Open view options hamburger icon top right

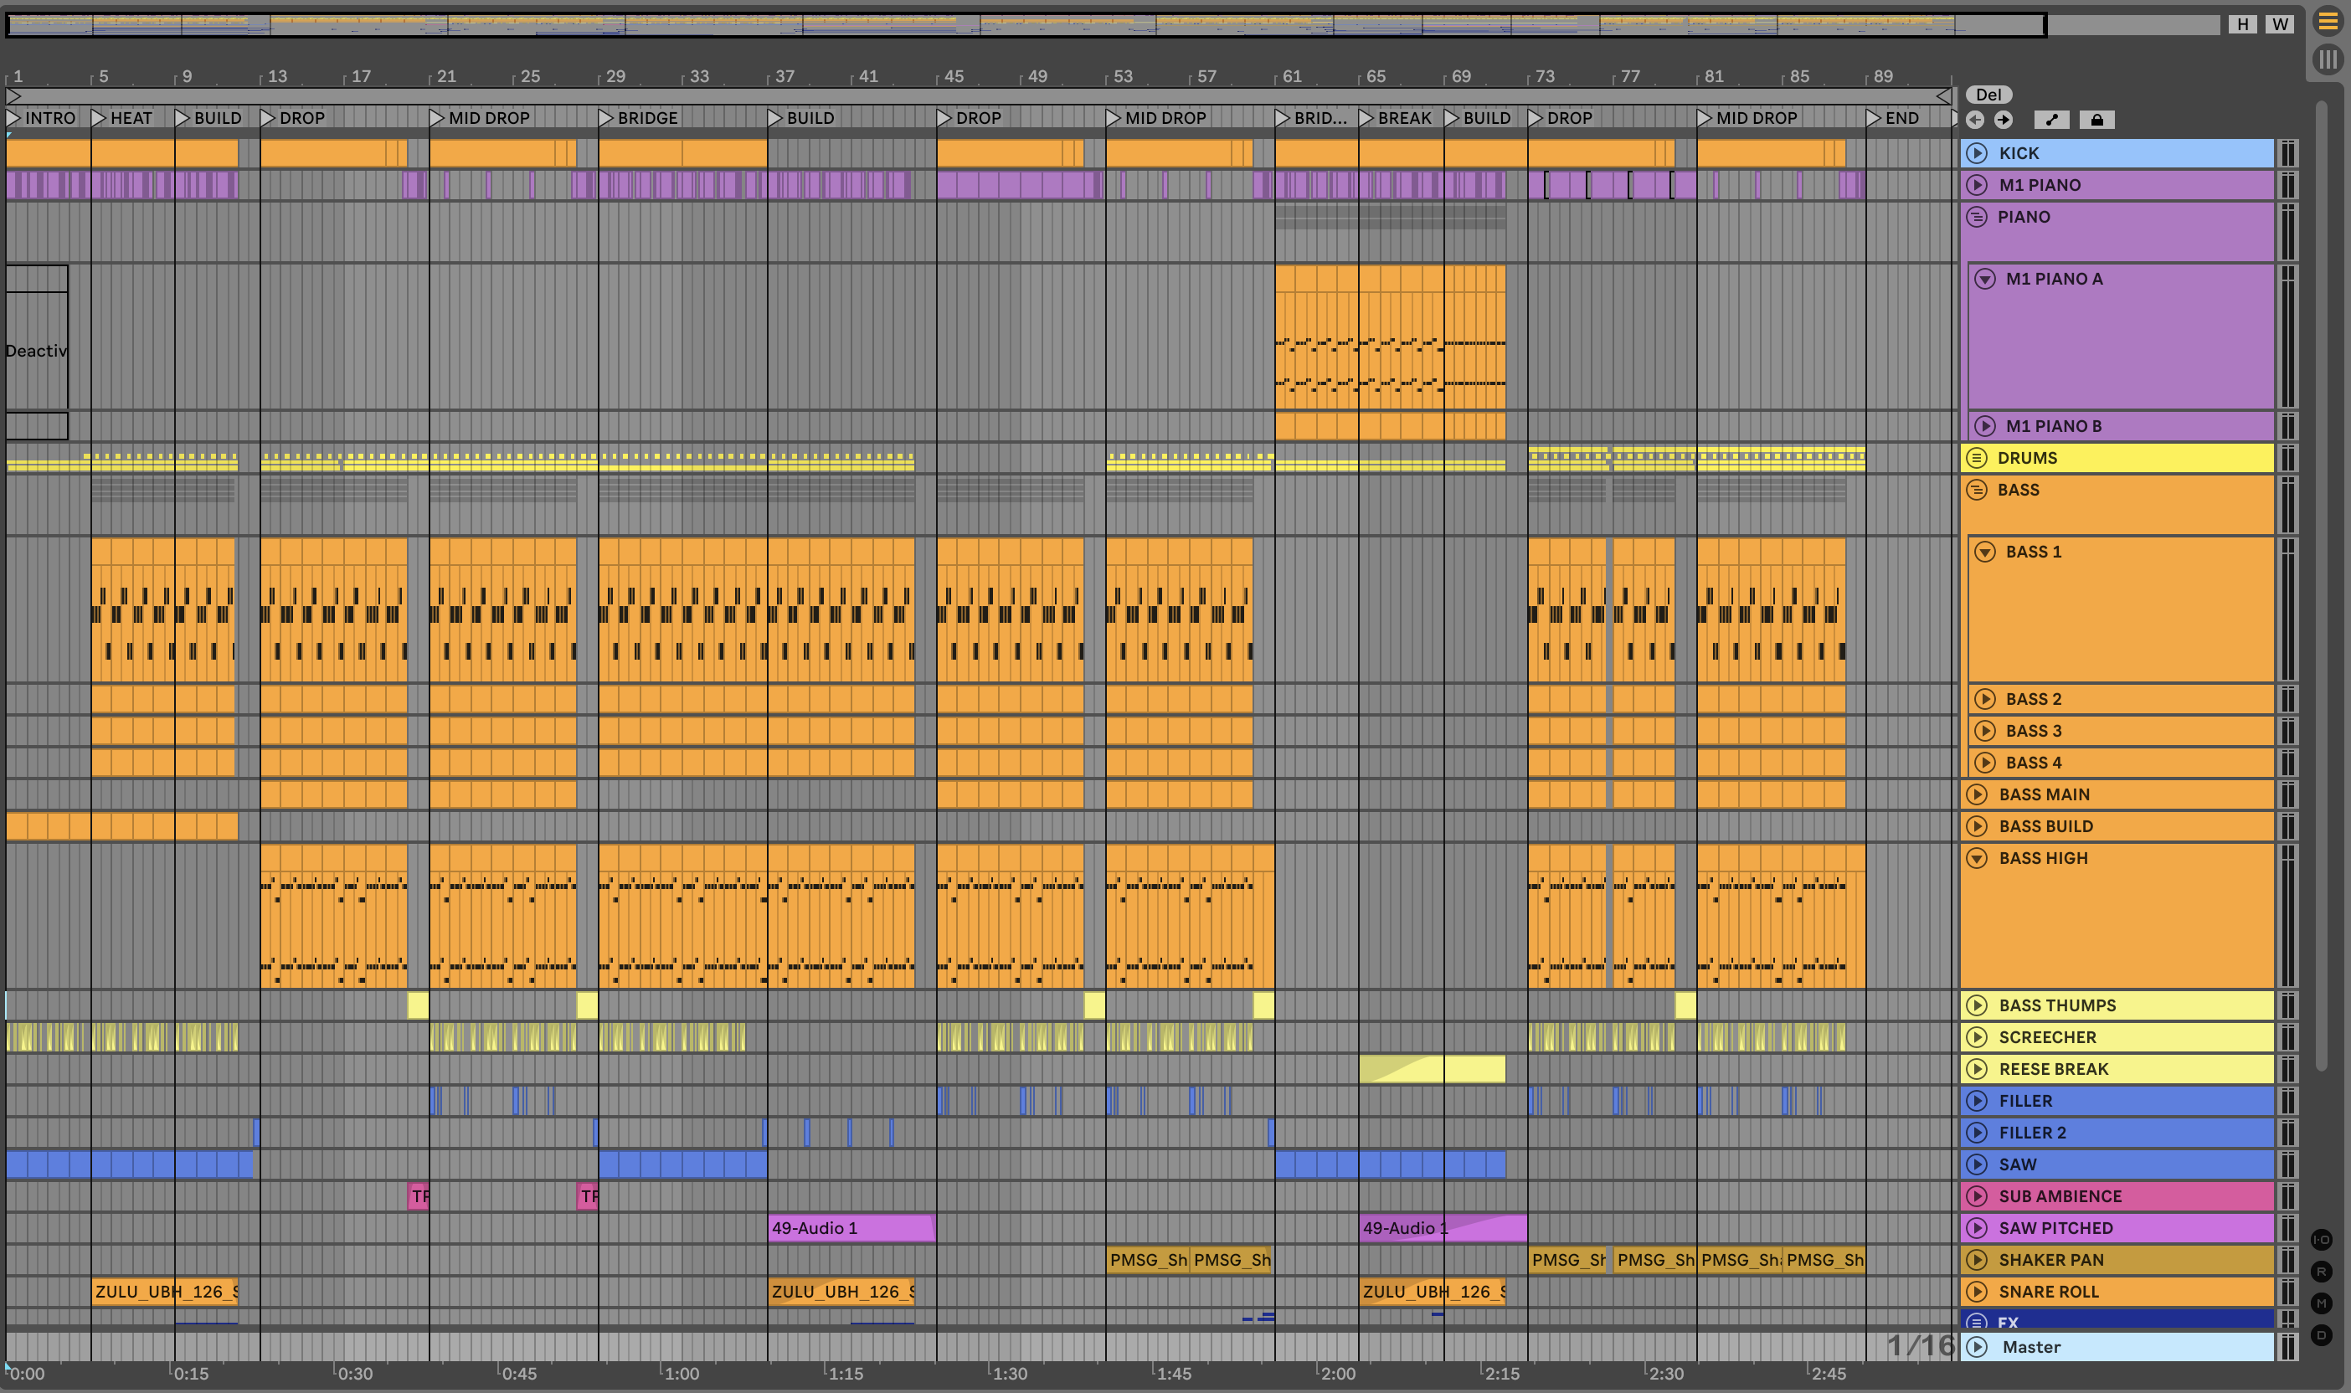2328,21
